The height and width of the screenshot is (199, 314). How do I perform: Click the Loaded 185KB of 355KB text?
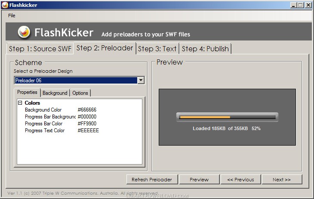coord(220,128)
